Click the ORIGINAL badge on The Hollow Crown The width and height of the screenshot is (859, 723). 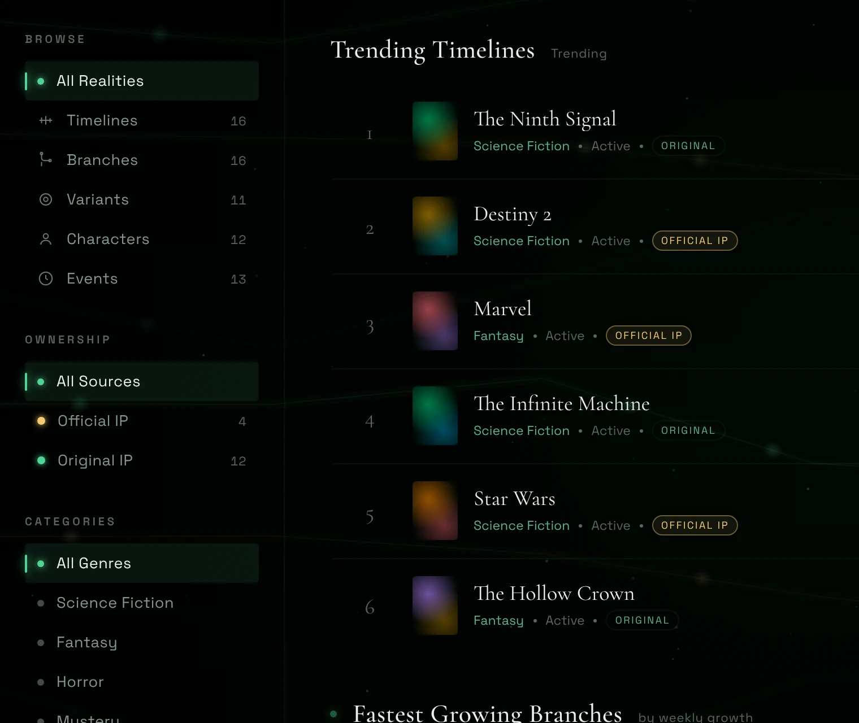point(643,620)
